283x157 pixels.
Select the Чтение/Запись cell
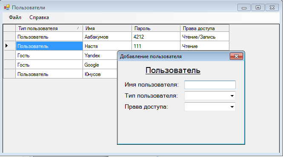pos(205,37)
